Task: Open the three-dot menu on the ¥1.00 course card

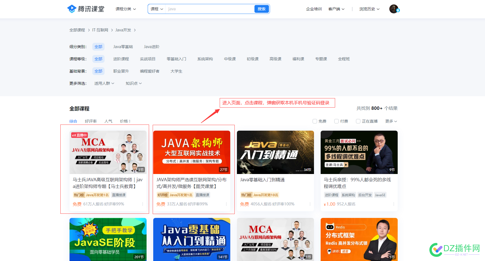Action: (x=394, y=204)
